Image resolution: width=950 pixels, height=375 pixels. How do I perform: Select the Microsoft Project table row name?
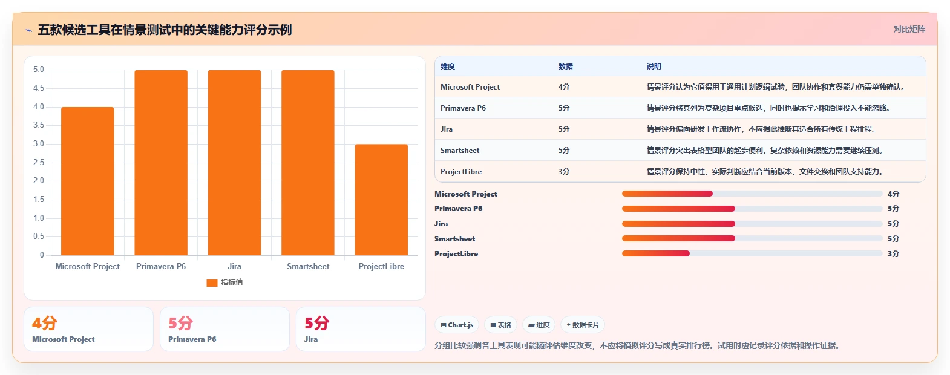click(470, 87)
